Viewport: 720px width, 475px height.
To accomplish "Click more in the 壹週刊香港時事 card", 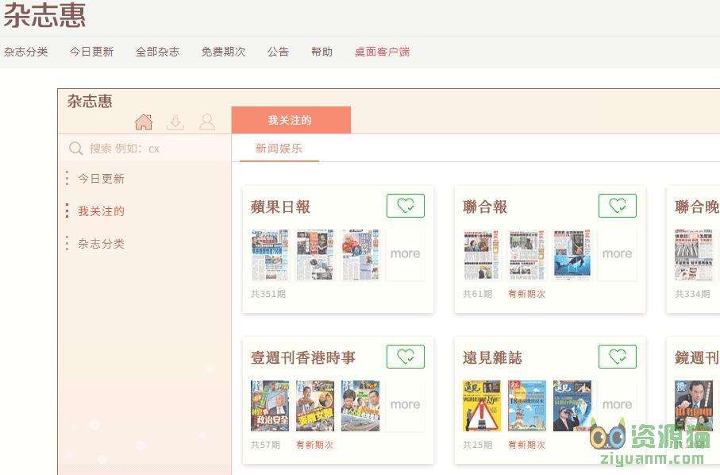I will click(406, 405).
